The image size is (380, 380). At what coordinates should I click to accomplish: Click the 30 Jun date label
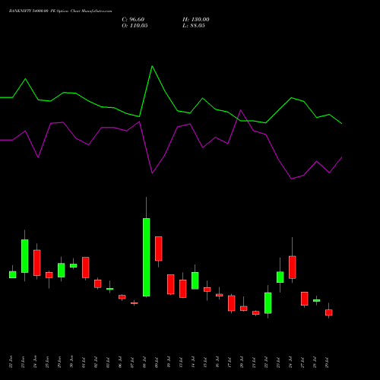[71, 362]
